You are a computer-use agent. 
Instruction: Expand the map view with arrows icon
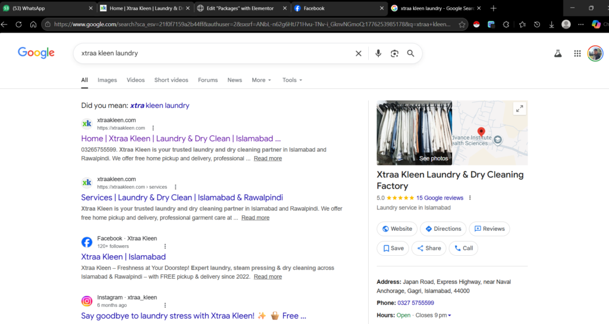click(x=520, y=109)
